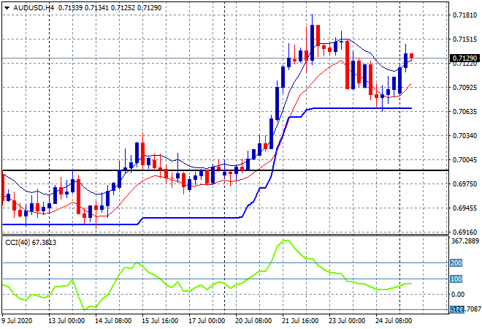Click the OHLC values 0.71339 0.71341 0.71252 0.71290

(110, 8)
